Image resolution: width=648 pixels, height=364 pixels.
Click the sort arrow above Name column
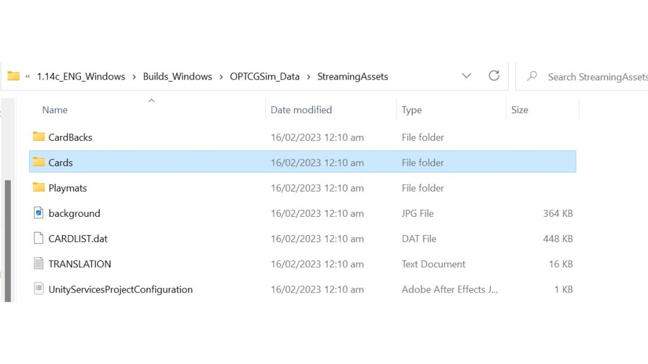pyautogui.click(x=151, y=99)
